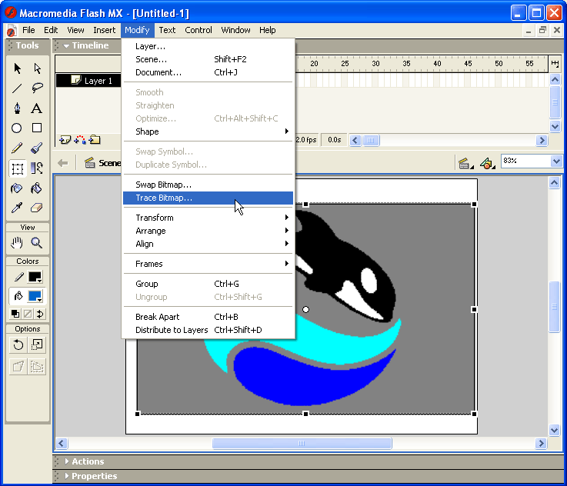
Task: Choose Swap Bitmap menu item
Action: point(208,185)
